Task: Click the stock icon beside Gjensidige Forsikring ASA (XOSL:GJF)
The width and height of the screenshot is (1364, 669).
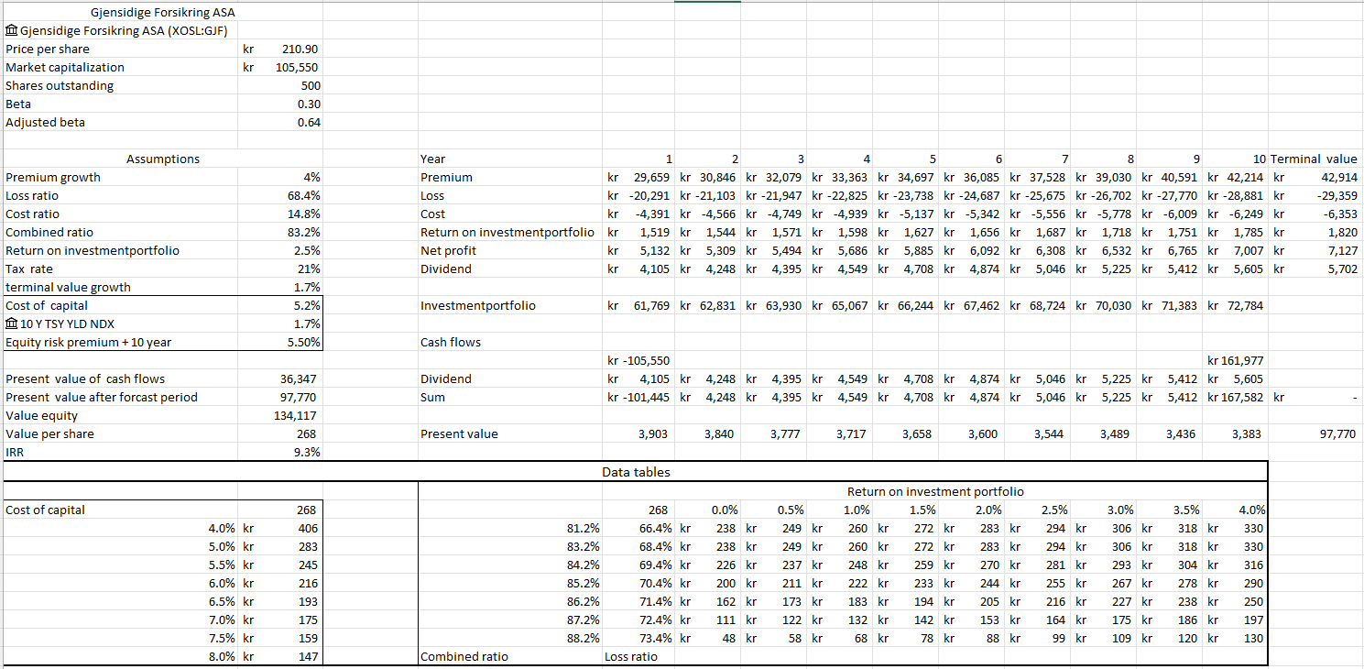Action: 11,30
